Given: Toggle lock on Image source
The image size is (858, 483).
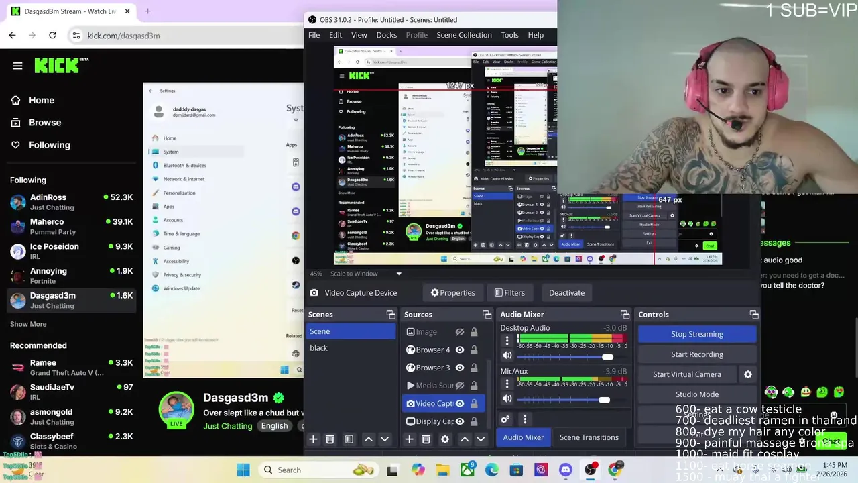Looking at the screenshot, I should point(474,332).
